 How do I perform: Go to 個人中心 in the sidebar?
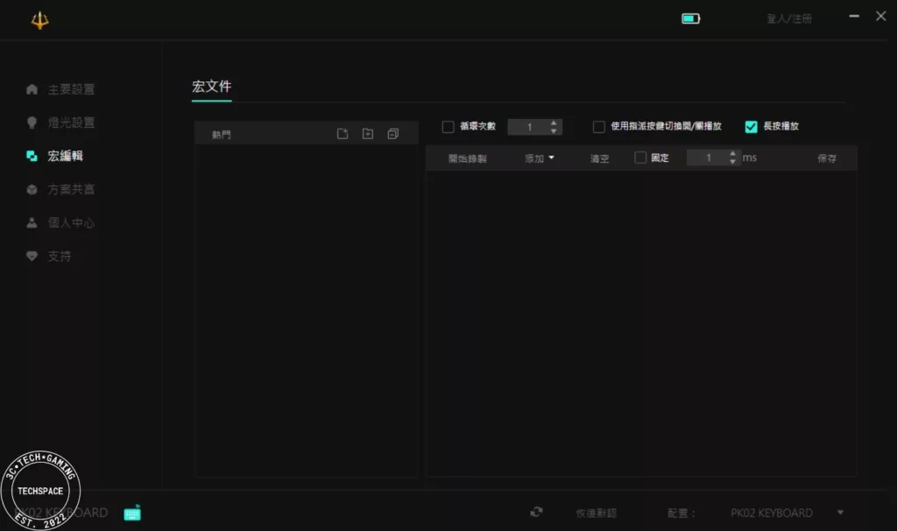click(71, 223)
